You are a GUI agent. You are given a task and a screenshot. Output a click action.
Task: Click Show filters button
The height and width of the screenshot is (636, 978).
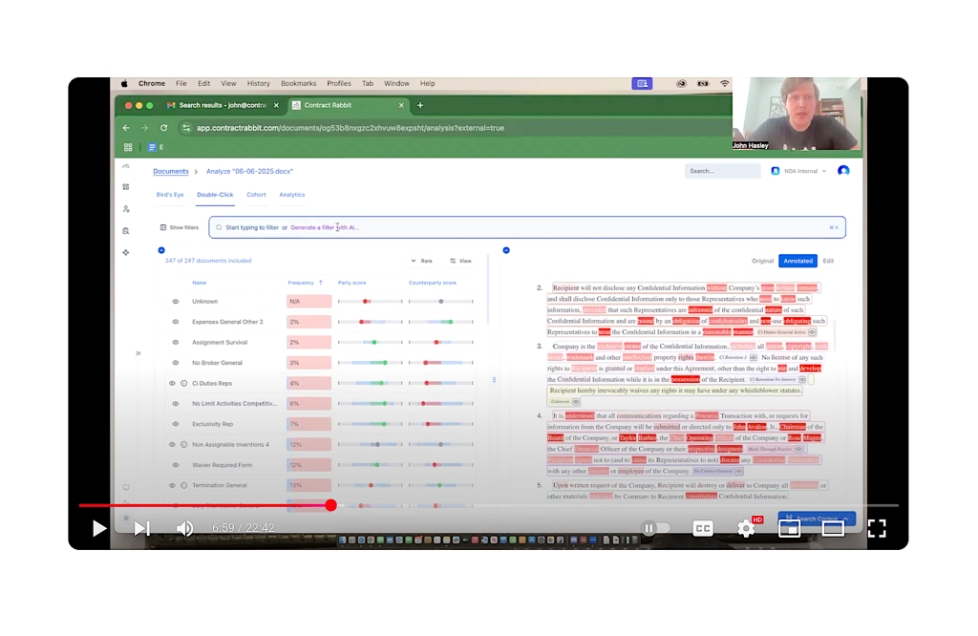(179, 227)
